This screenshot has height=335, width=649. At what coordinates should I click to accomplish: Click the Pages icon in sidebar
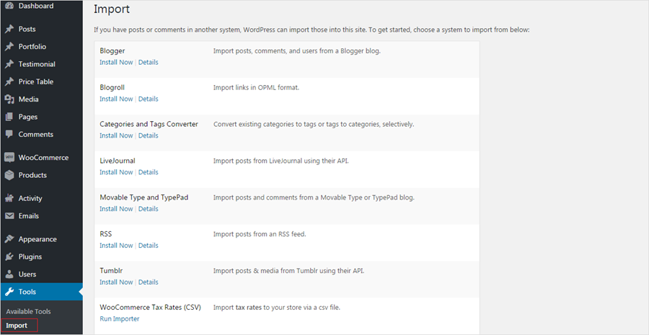click(x=9, y=117)
